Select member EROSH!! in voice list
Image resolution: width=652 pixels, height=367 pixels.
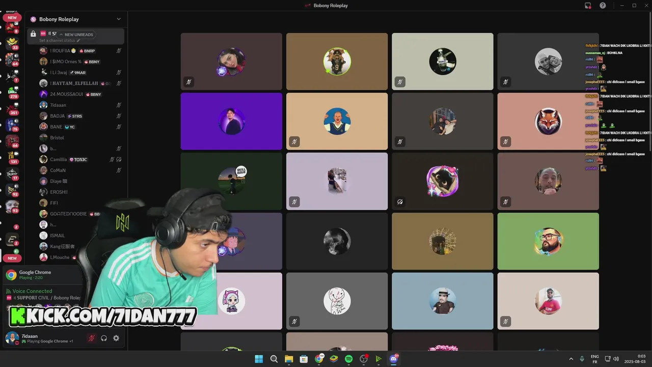point(80,192)
